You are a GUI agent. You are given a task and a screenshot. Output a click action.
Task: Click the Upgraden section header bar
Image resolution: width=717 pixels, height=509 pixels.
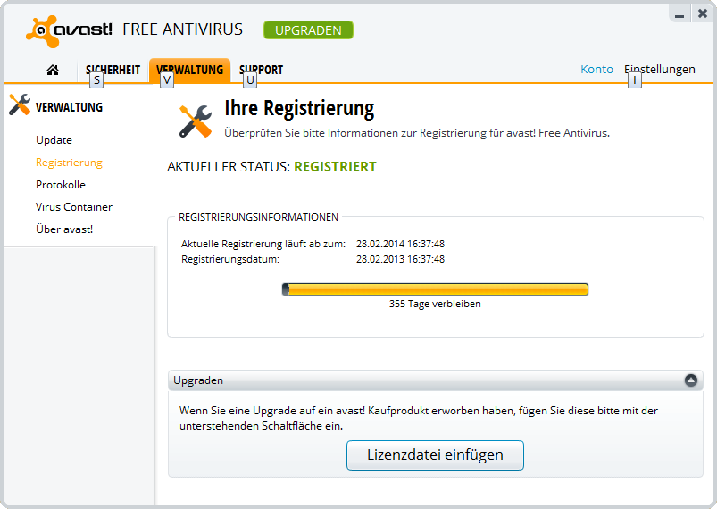coord(436,380)
